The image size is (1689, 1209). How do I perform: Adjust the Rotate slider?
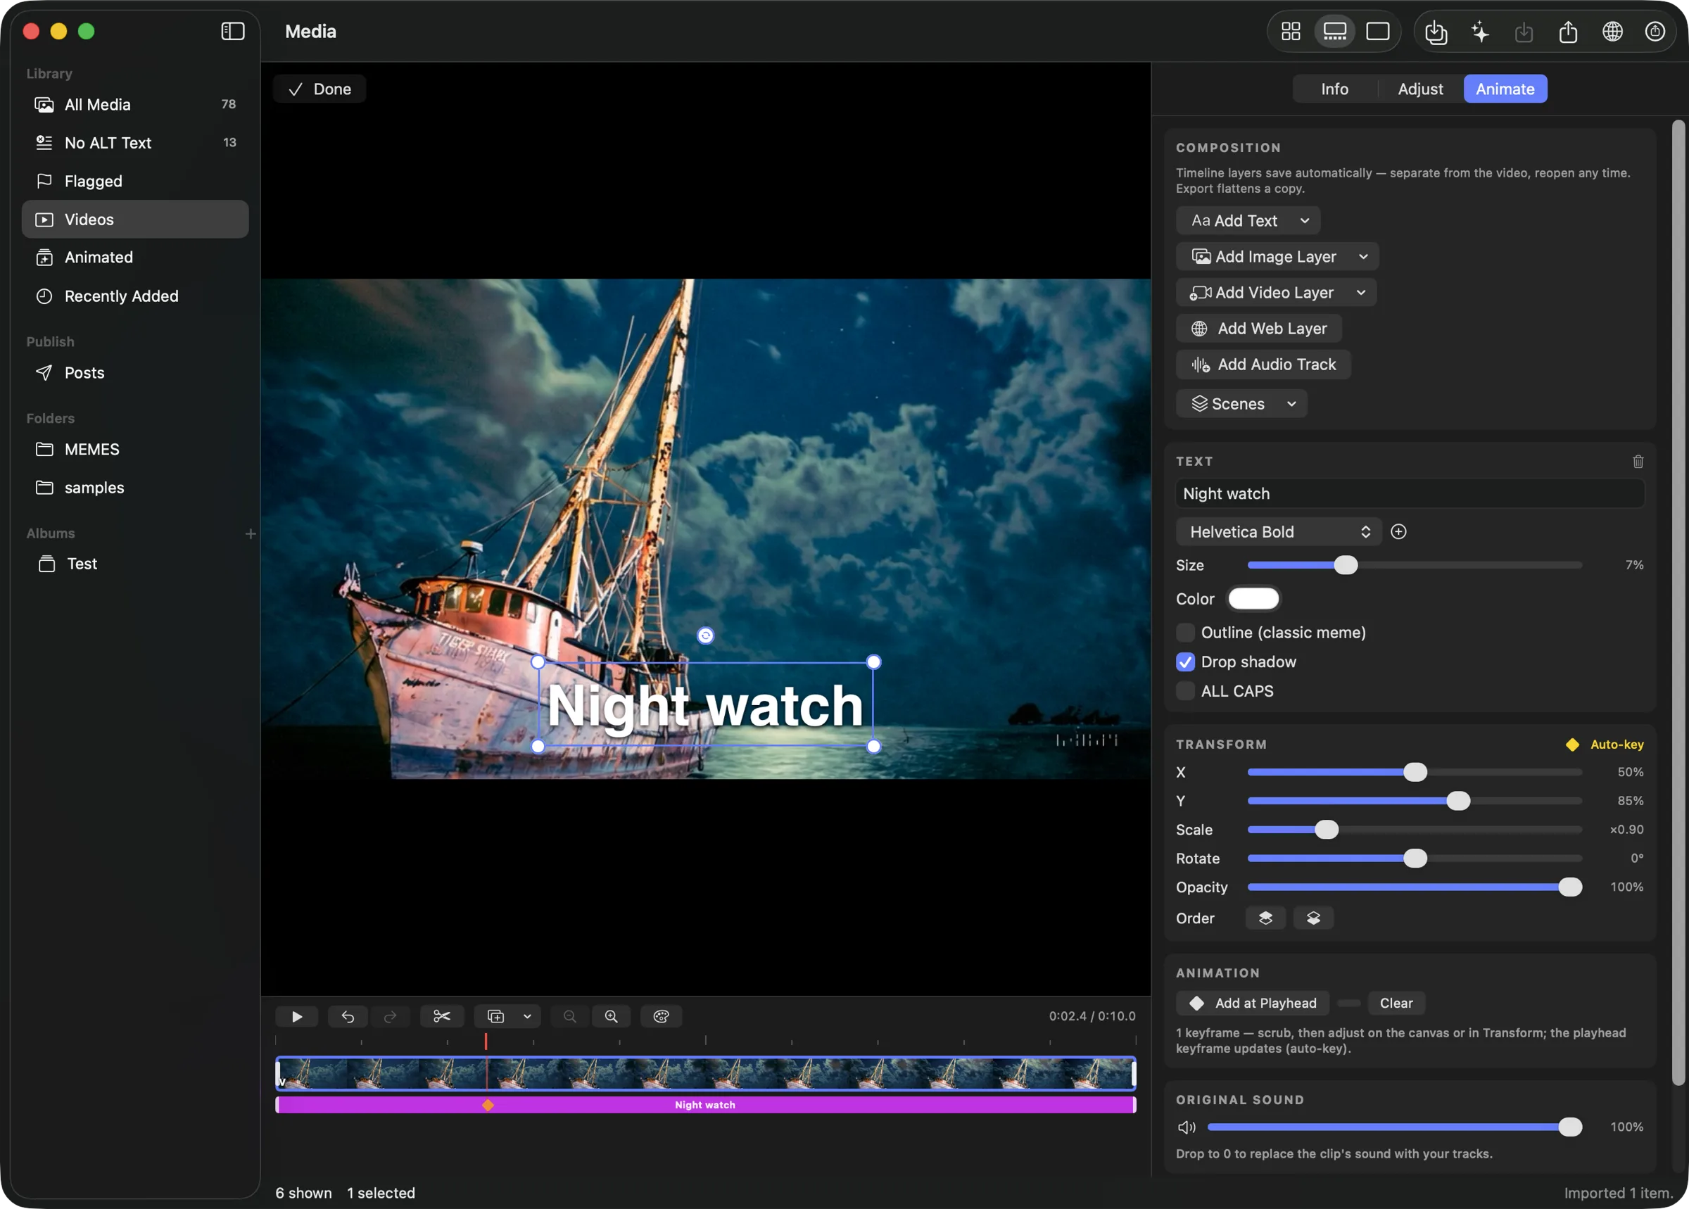tap(1415, 859)
